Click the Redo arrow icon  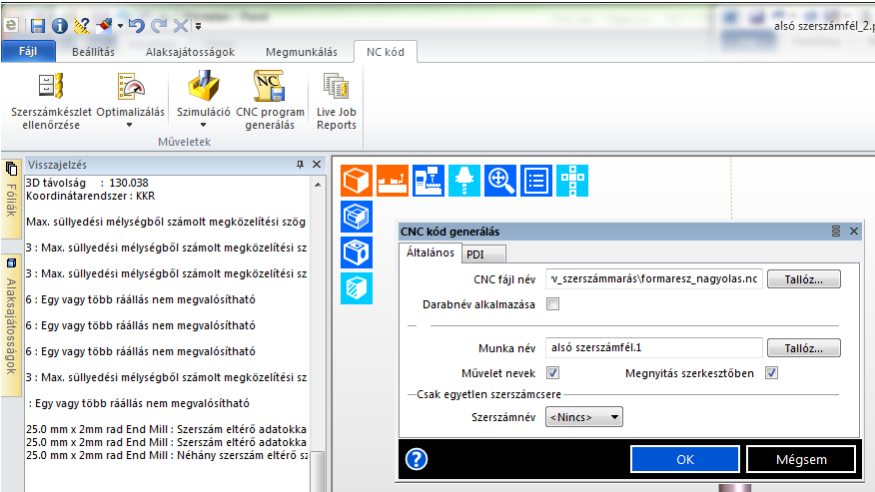[159, 25]
